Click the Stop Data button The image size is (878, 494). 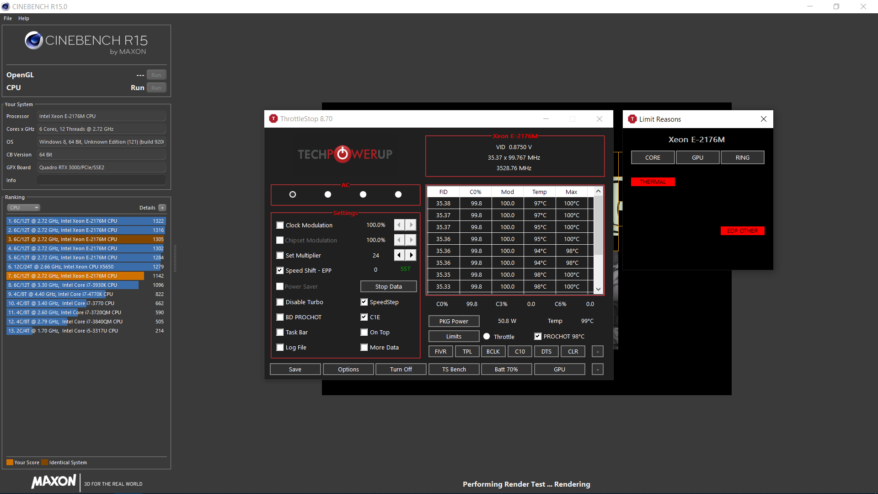(388, 286)
